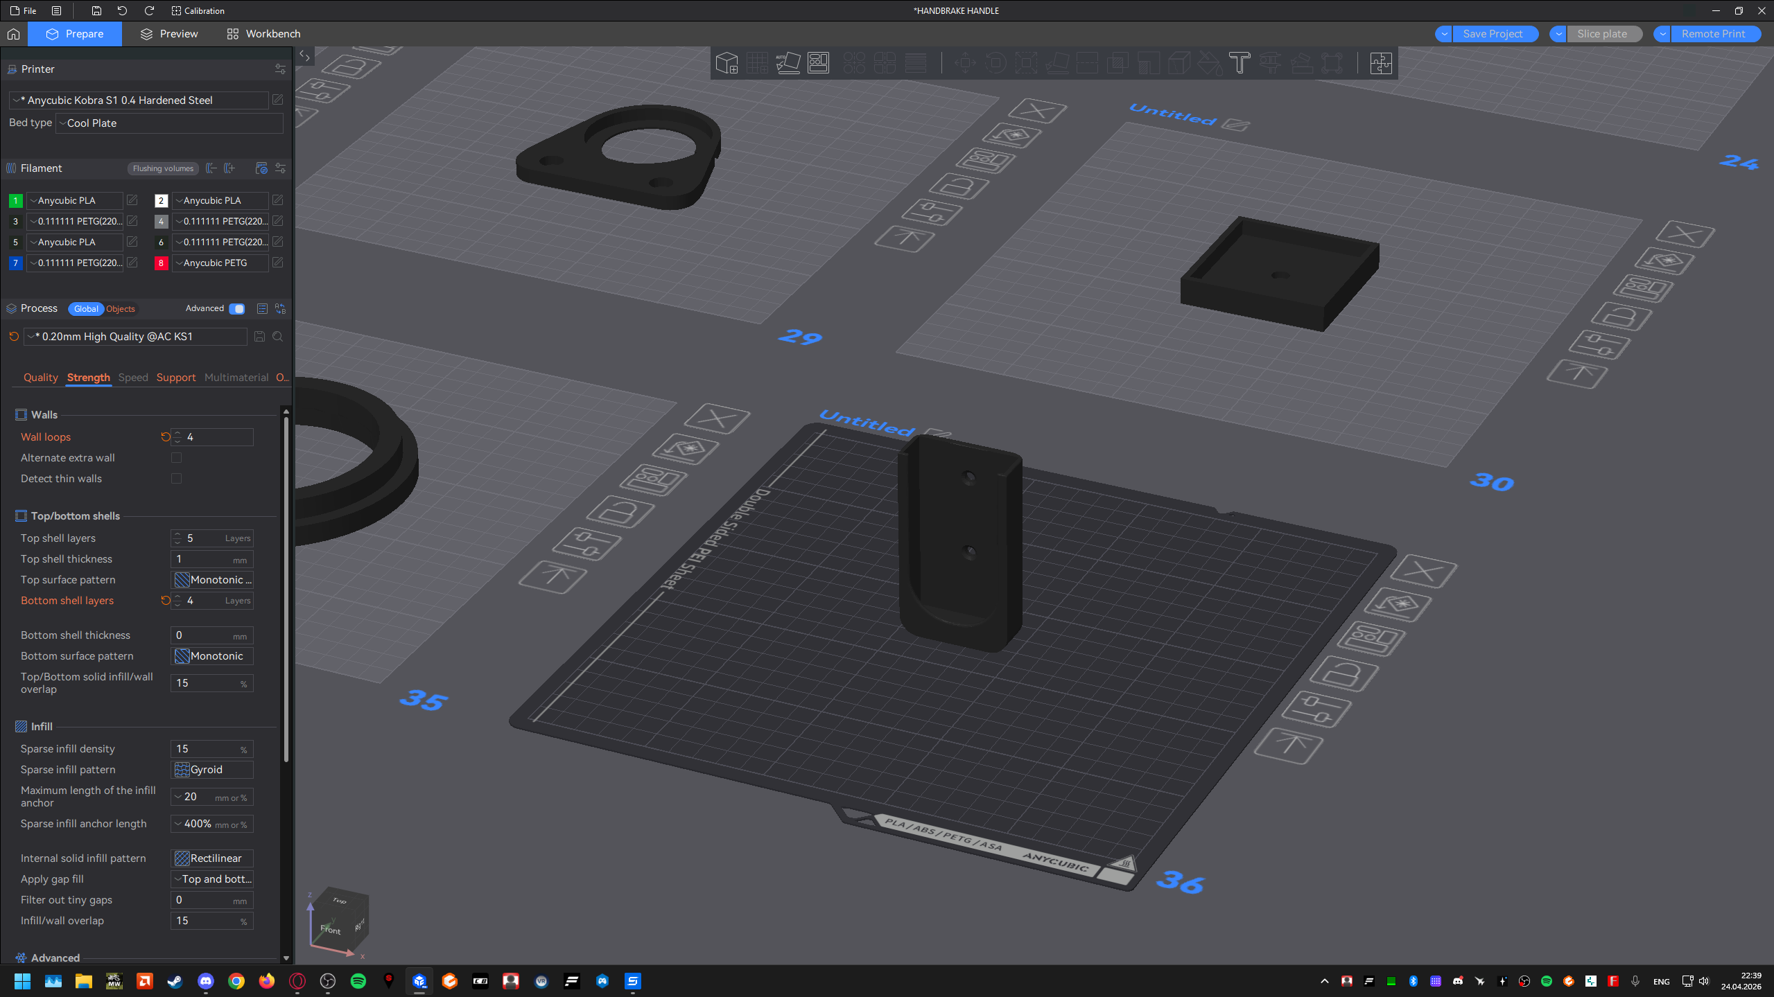The width and height of the screenshot is (1774, 997).
Task: Collapse the sidebar panel arrow icon
Action: coord(304,56)
